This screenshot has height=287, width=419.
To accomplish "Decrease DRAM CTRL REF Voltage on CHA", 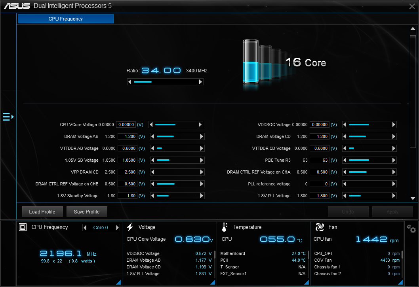I will pyautogui.click(x=345, y=172).
